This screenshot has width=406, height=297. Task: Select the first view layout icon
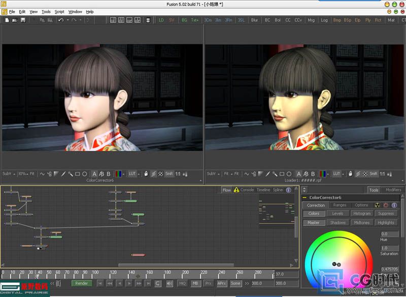(x=113, y=20)
